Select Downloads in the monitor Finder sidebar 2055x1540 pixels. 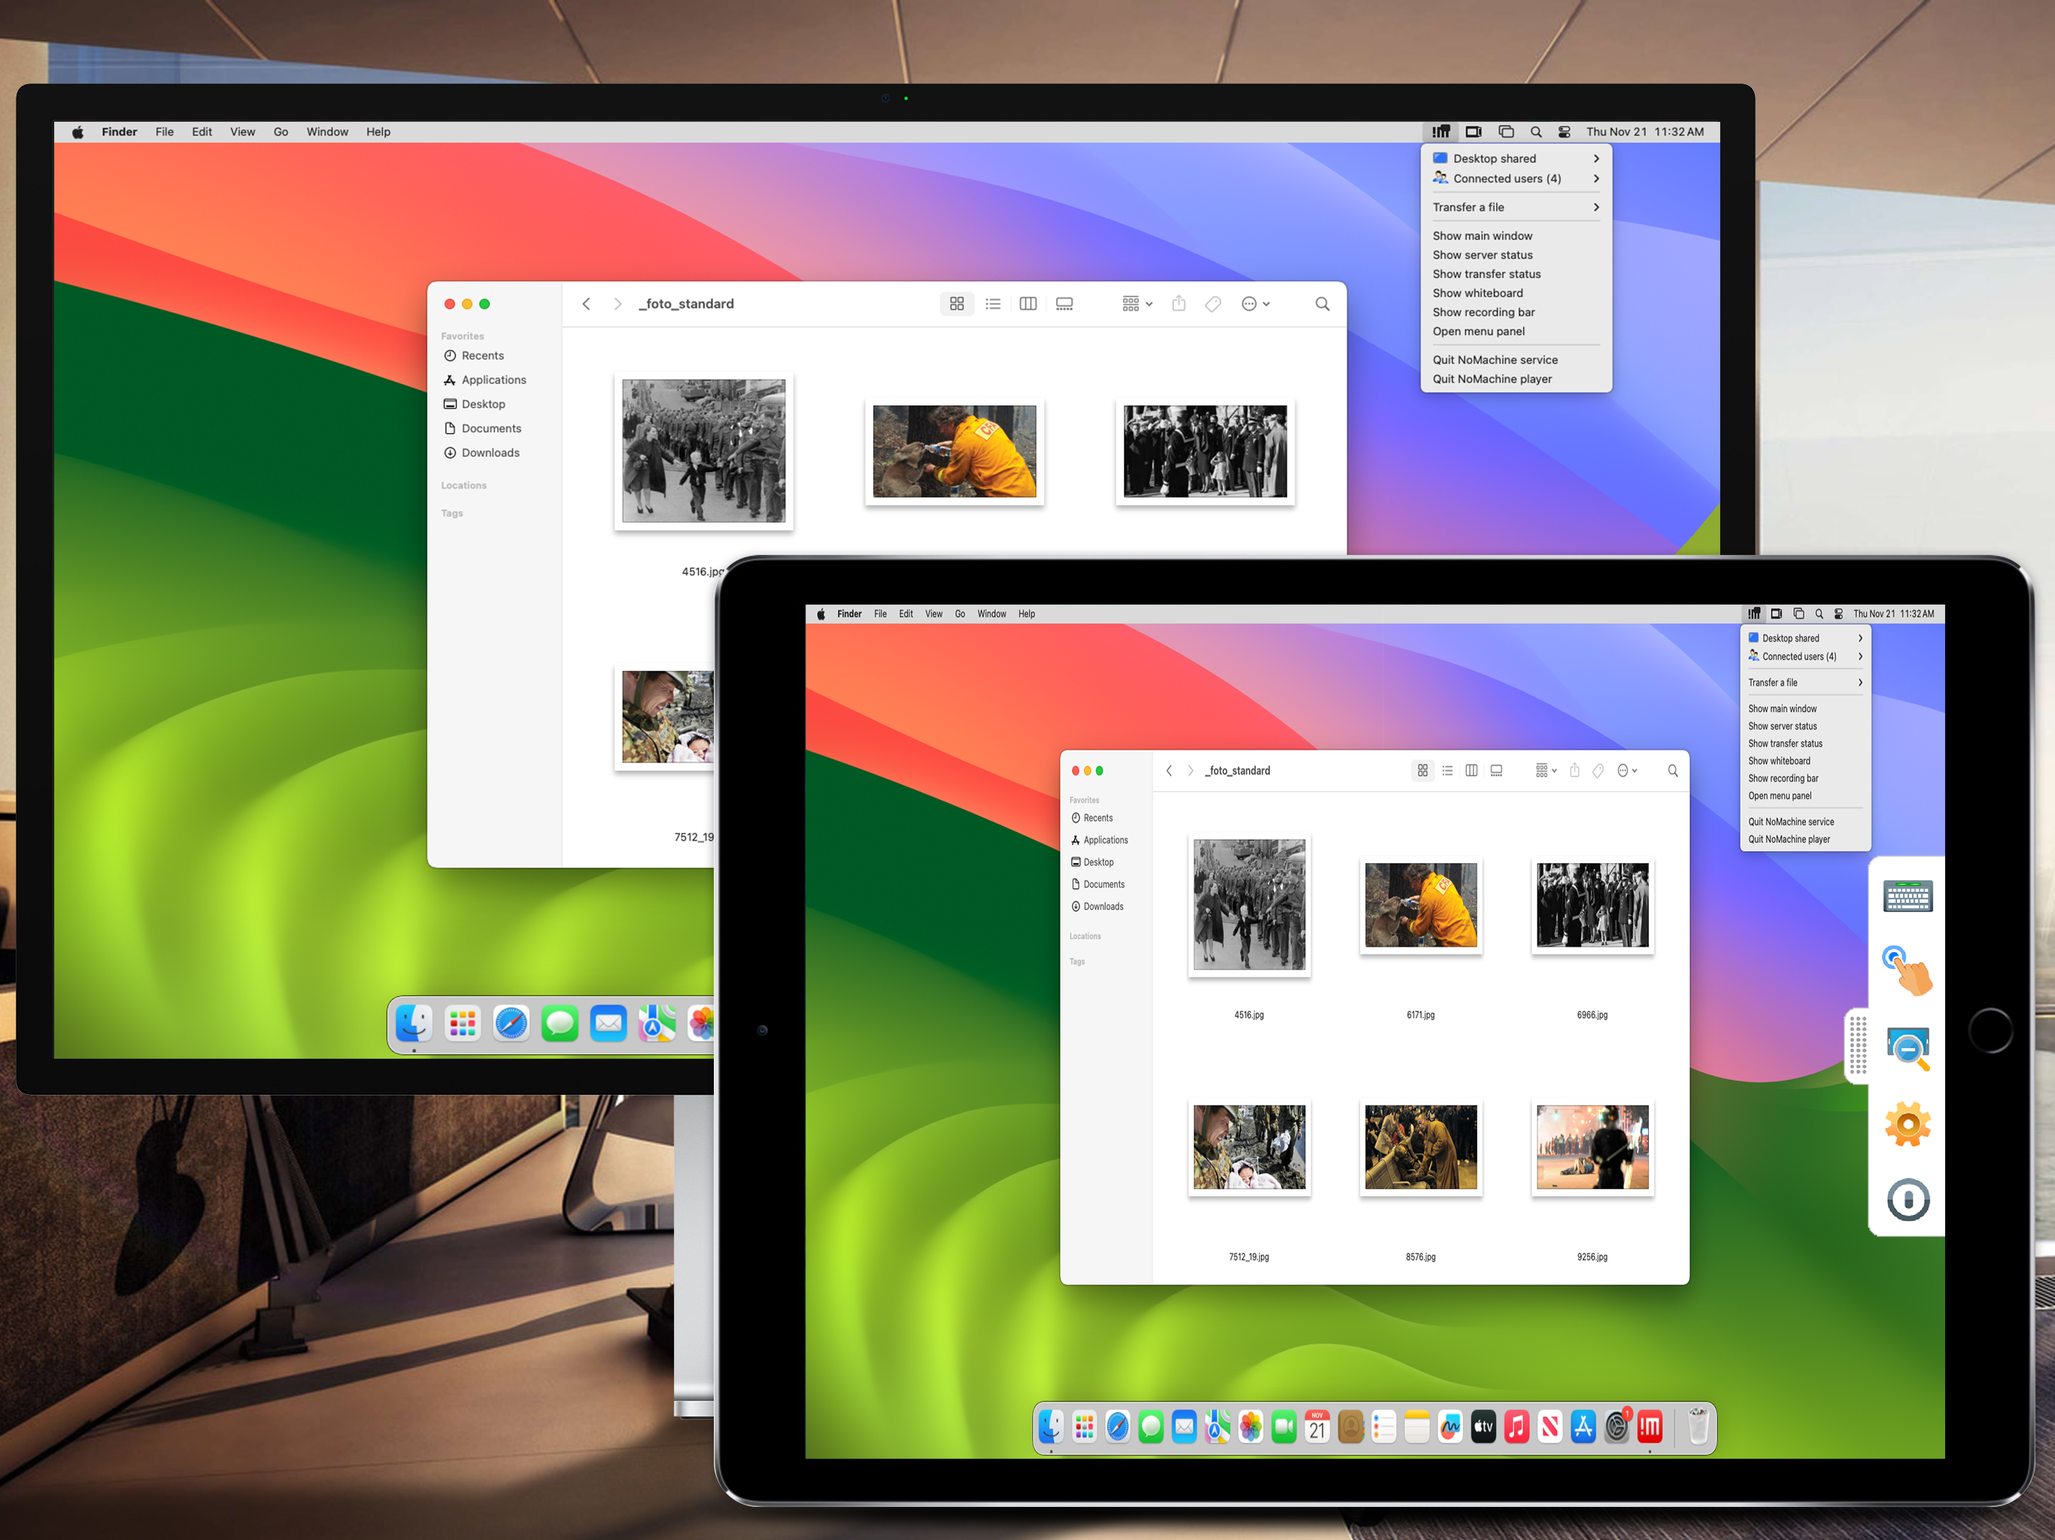click(490, 453)
